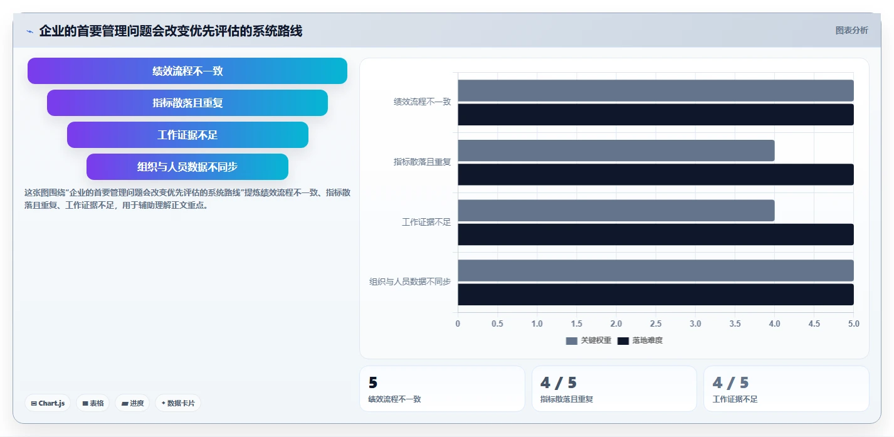Click gray 关键权重 bar for 组织与人员数据不同步
Viewport: 894px width, 437px height.
pyautogui.click(x=656, y=270)
